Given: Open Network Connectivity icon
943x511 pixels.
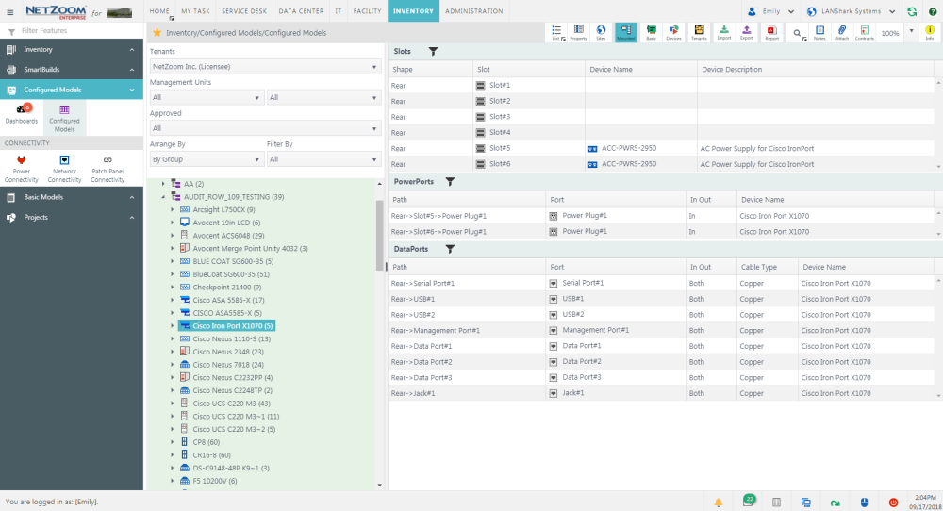Looking at the screenshot, I should [x=64, y=169].
